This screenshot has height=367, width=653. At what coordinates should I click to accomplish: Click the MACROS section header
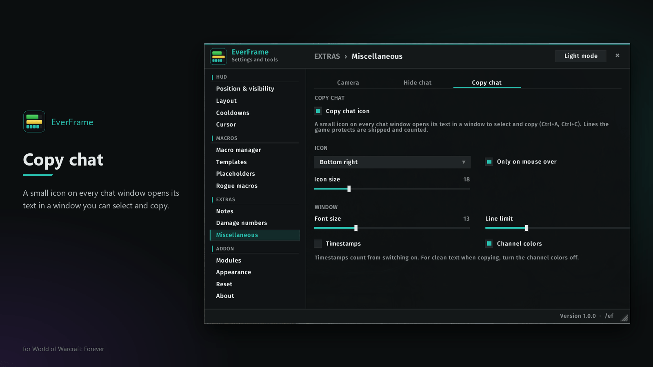227,138
